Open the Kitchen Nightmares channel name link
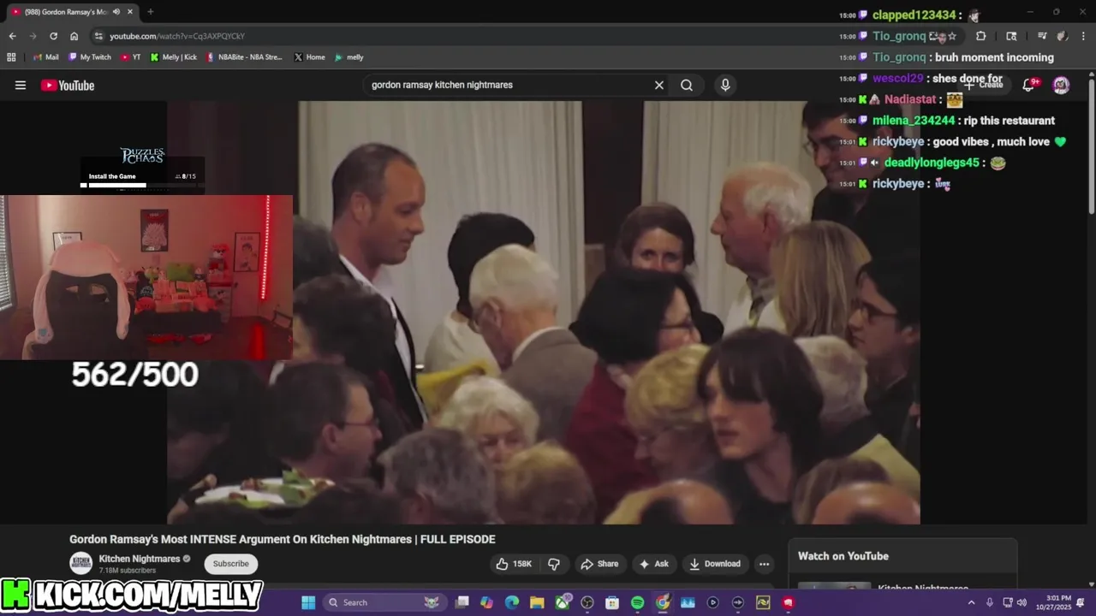The height and width of the screenshot is (616, 1096). tap(140, 559)
